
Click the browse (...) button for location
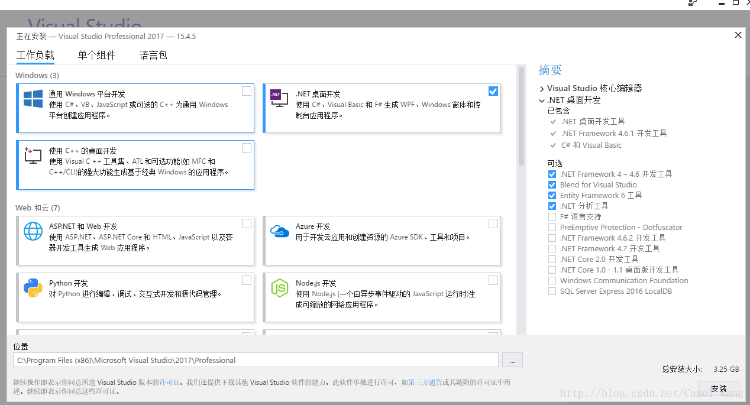click(512, 360)
